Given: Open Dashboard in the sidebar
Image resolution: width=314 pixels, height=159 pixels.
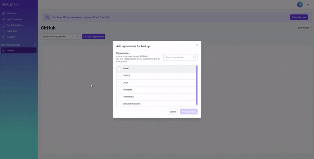Looking at the screenshot, I should click(x=12, y=13).
